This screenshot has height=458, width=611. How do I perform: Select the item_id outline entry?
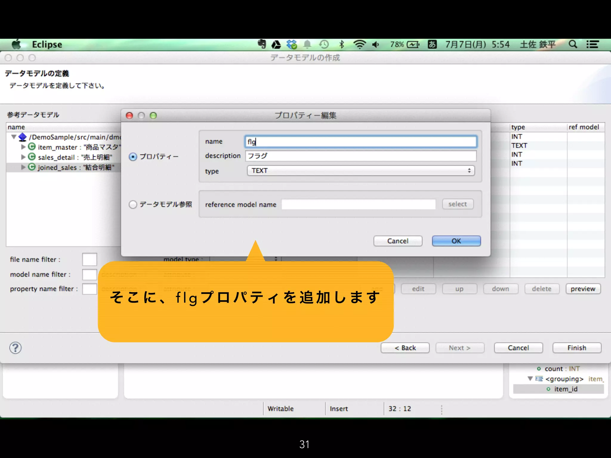tap(566, 389)
